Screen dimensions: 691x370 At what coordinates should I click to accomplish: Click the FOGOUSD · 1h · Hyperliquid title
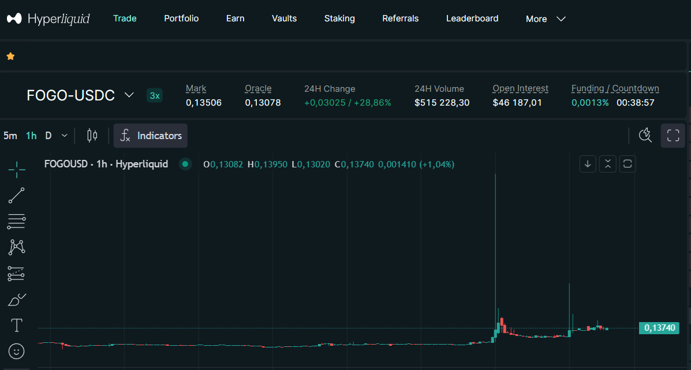tap(106, 165)
